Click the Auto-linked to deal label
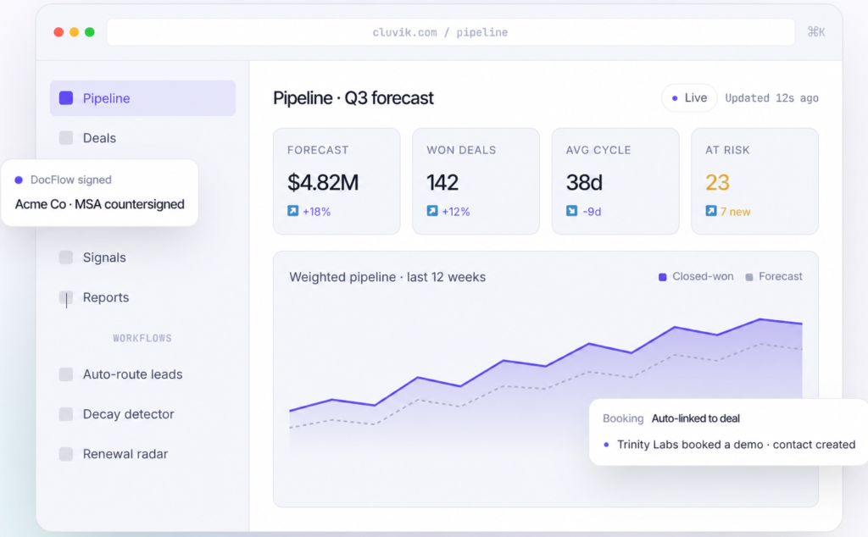 tap(695, 418)
